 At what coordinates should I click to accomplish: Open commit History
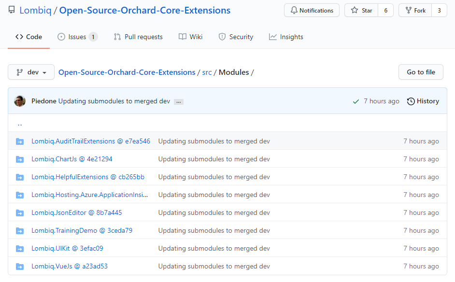click(423, 101)
